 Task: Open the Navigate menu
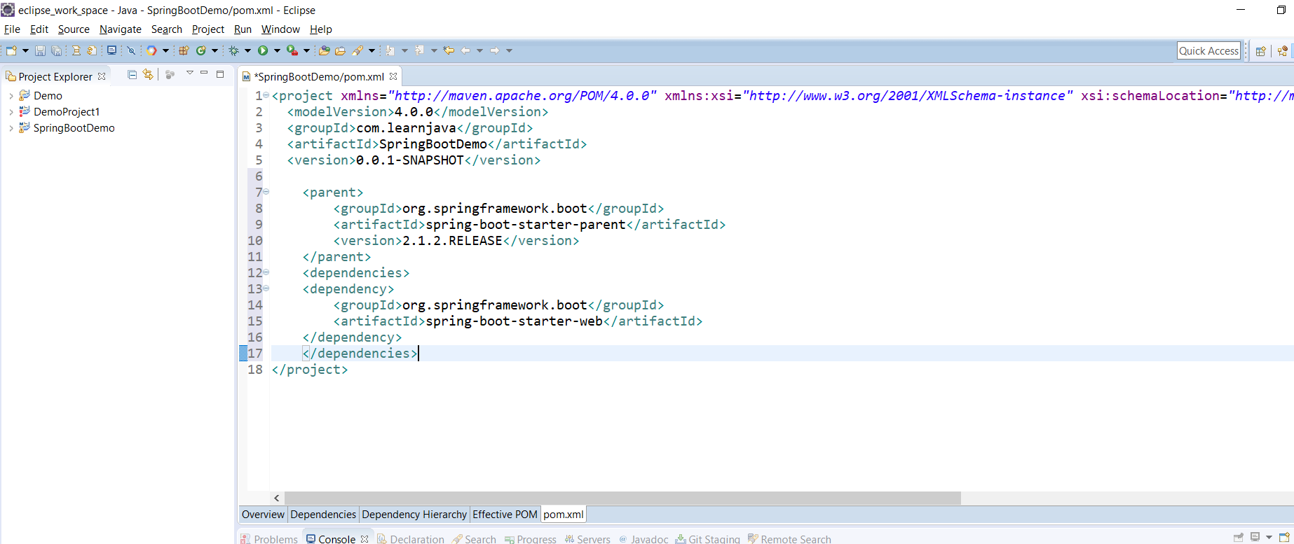(121, 29)
